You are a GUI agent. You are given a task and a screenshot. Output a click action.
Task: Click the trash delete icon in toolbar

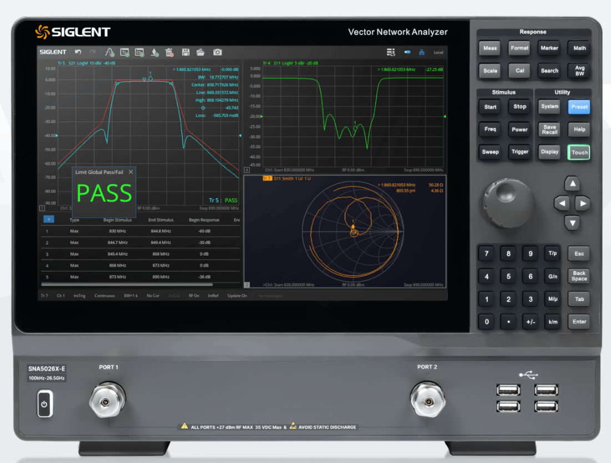pyautogui.click(x=169, y=52)
